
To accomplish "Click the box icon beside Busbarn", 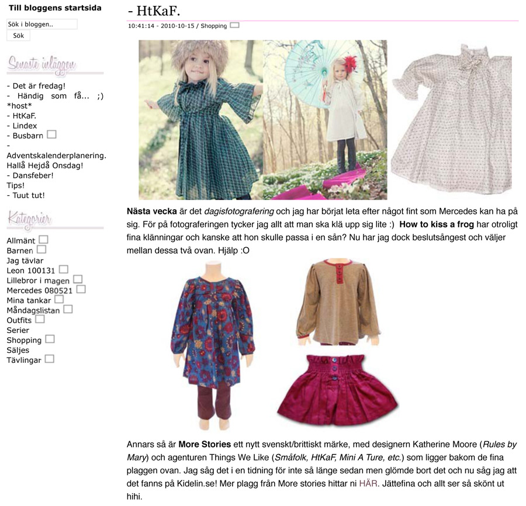I will click(x=51, y=134).
